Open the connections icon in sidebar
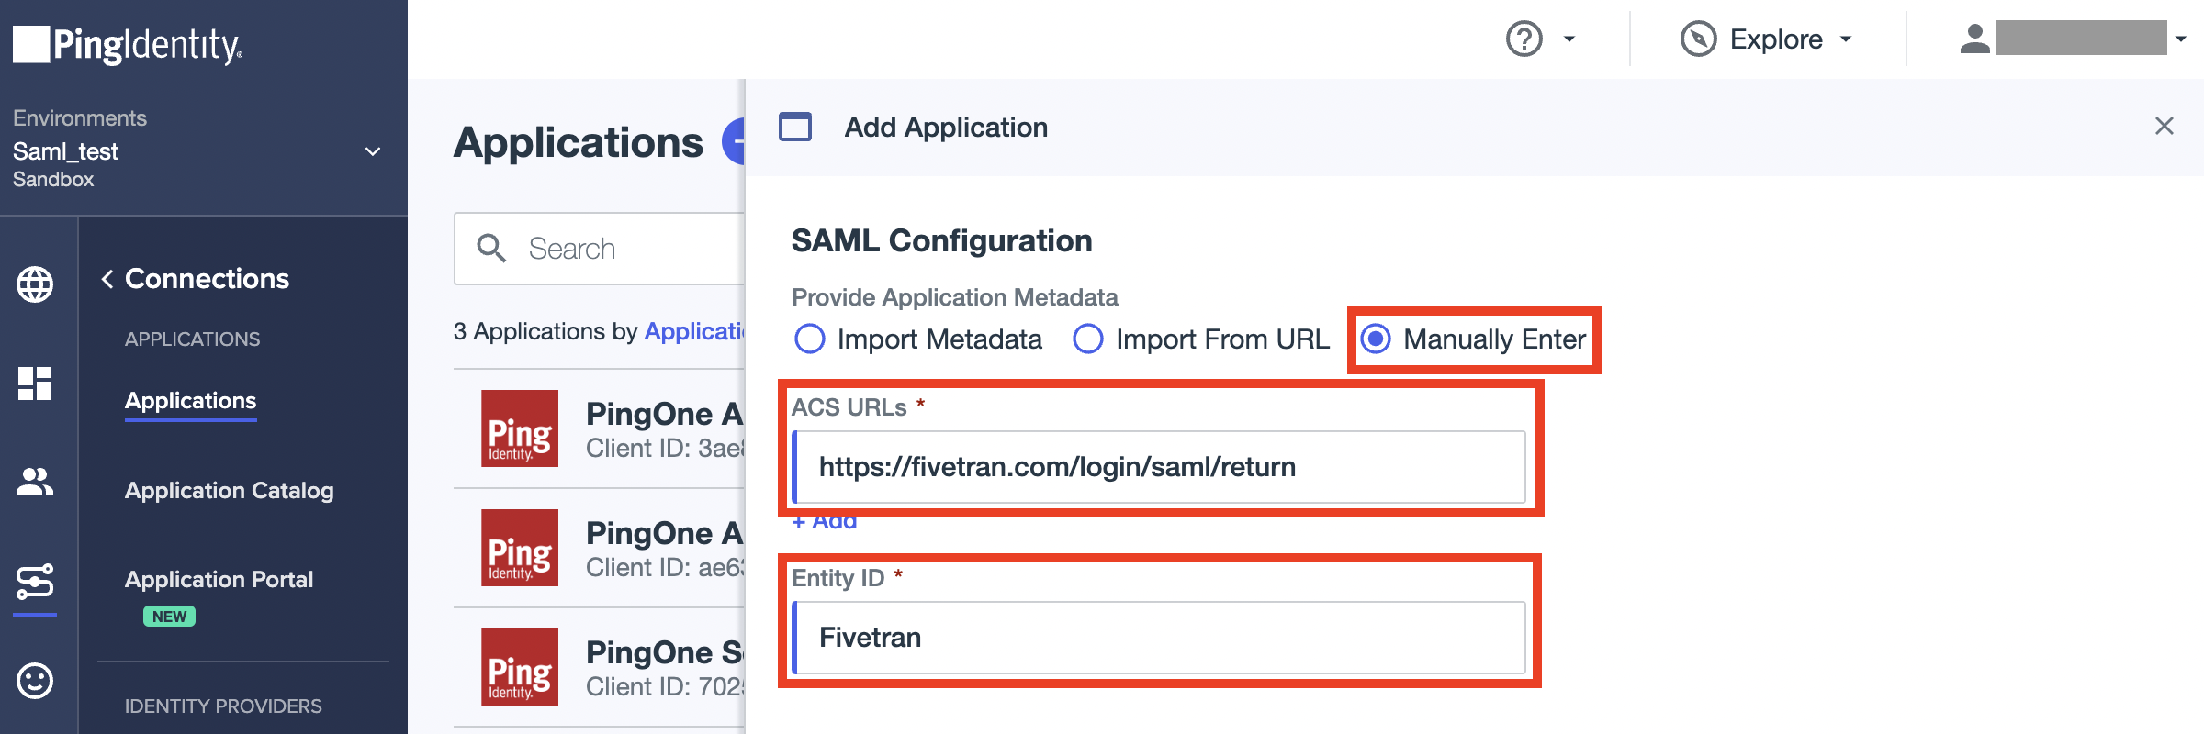Viewport: 2204px width, 734px height. pos(35,582)
